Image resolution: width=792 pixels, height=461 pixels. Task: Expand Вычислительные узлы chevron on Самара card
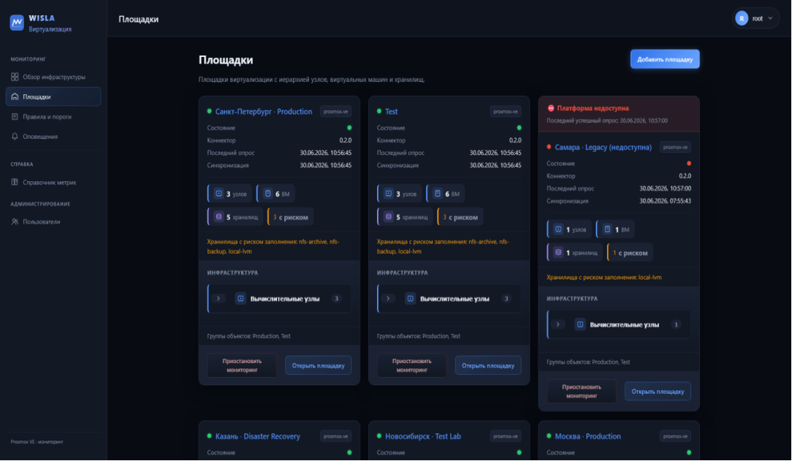point(557,324)
